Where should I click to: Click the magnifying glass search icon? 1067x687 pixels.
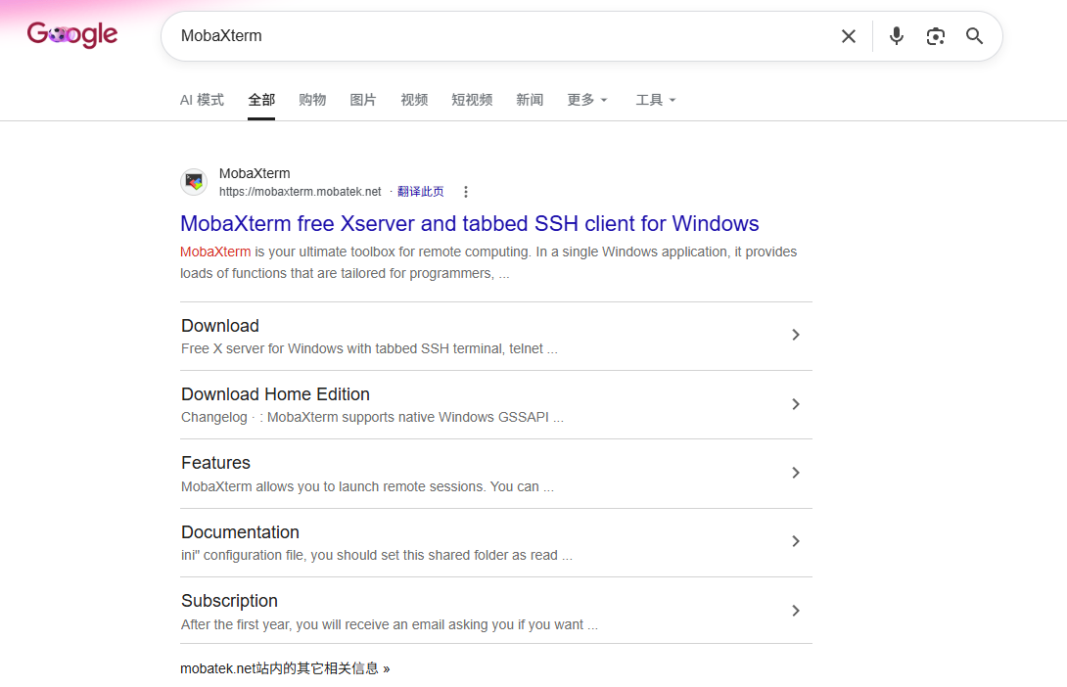coord(974,36)
